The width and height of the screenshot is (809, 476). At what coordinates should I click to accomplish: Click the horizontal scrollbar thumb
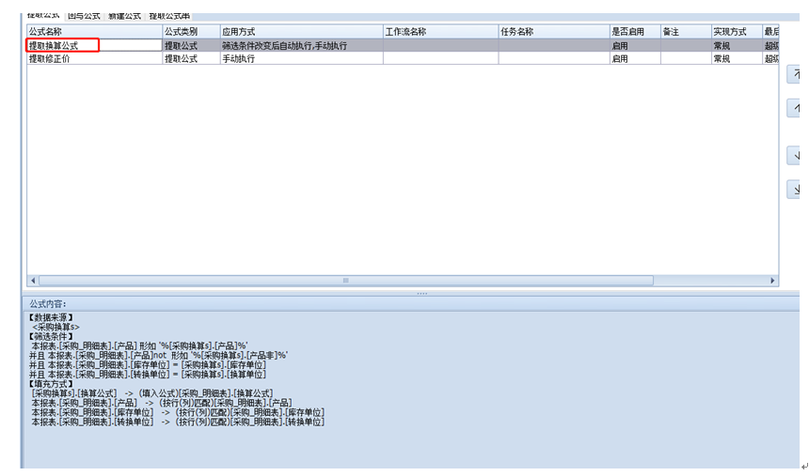pos(345,281)
